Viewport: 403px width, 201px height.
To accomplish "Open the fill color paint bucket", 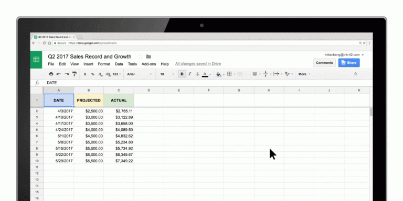I will 219,74.
